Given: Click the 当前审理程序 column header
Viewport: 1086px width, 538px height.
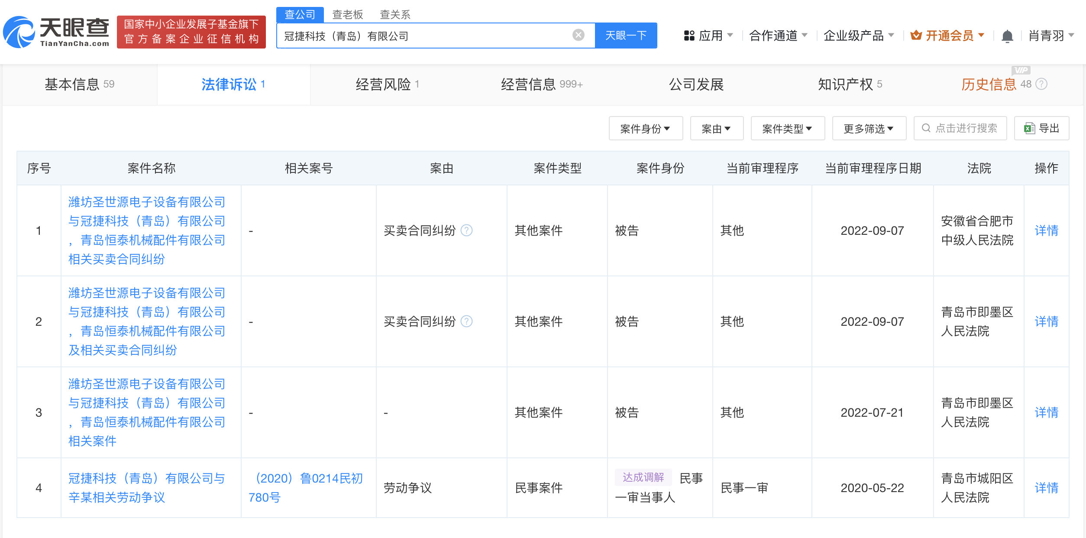Looking at the screenshot, I should coord(762,168).
